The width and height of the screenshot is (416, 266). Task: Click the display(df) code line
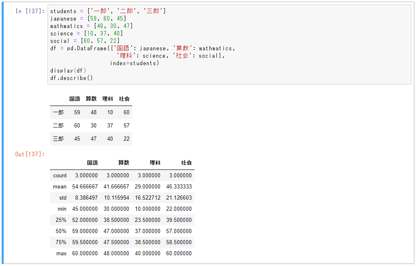pyautogui.click(x=68, y=71)
